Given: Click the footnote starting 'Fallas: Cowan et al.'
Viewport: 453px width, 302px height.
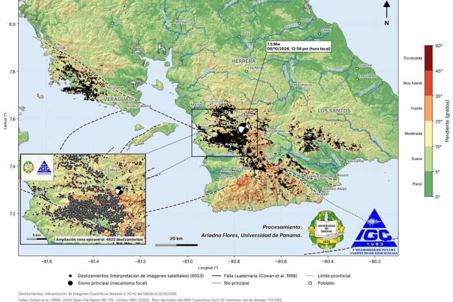Looking at the screenshot, I should [150, 300].
